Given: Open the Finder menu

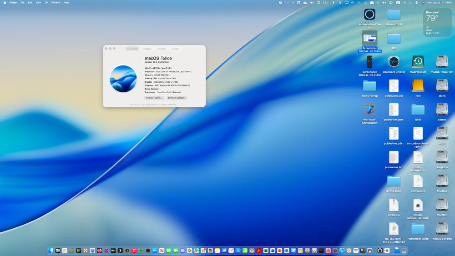Looking at the screenshot, I should tap(13, 3).
